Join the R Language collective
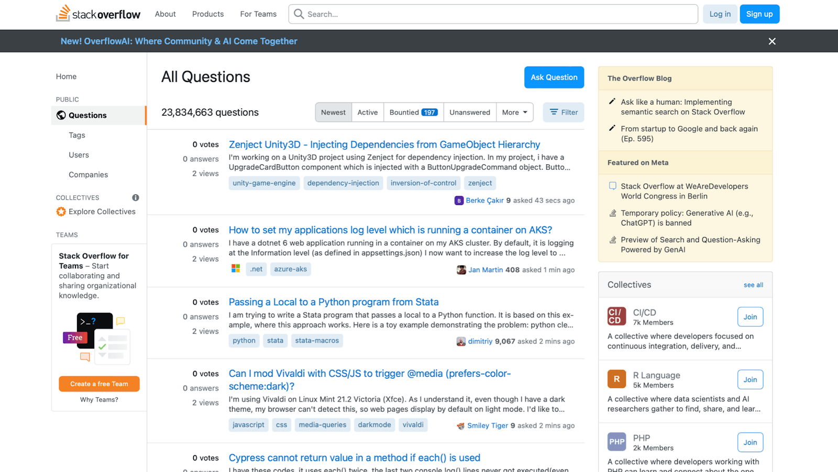The image size is (838, 472). click(750, 379)
